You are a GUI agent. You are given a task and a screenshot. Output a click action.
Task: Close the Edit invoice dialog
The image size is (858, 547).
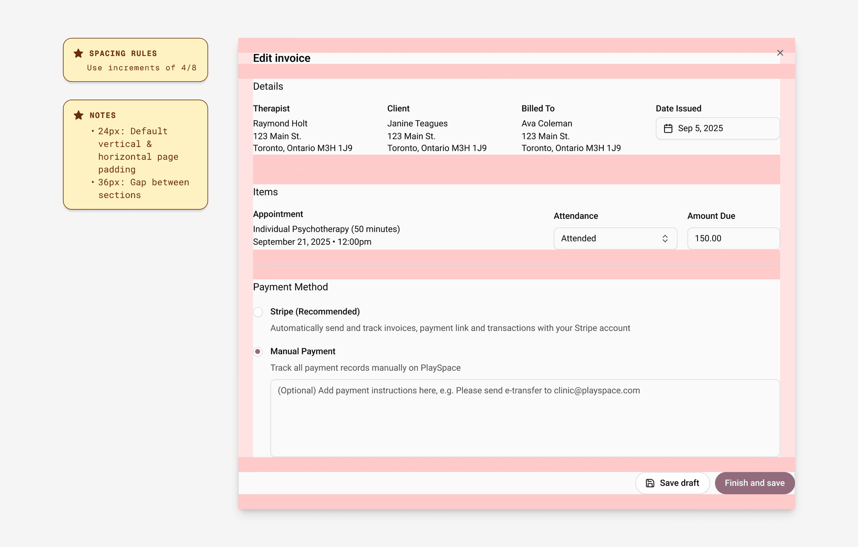[780, 53]
